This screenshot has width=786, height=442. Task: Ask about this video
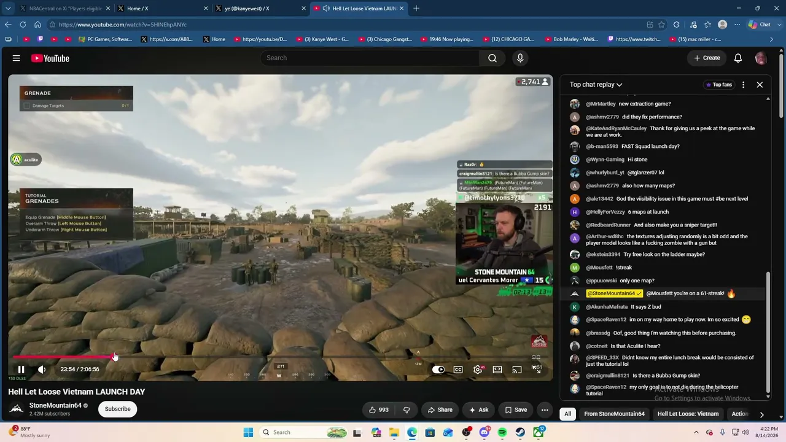[x=479, y=410]
